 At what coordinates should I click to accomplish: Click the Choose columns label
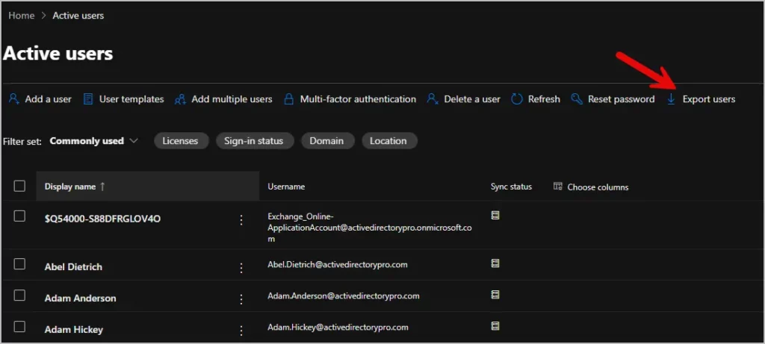pyautogui.click(x=598, y=187)
